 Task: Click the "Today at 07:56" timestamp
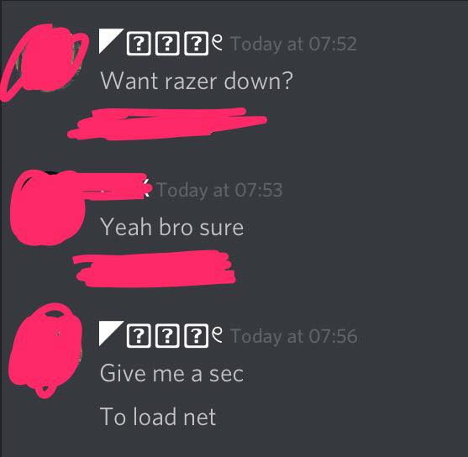coord(294,336)
